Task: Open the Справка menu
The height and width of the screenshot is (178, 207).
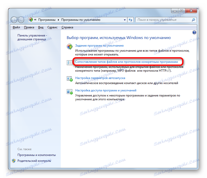Action: pyautogui.click(x=67, y=27)
